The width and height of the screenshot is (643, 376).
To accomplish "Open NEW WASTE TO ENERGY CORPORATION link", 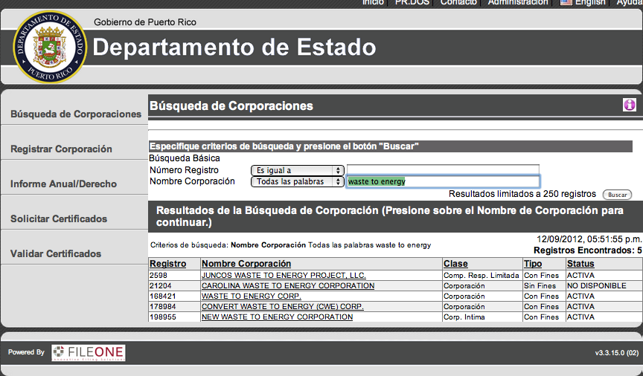I will 277,317.
